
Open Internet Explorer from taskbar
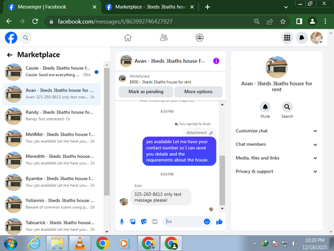(x=34, y=243)
